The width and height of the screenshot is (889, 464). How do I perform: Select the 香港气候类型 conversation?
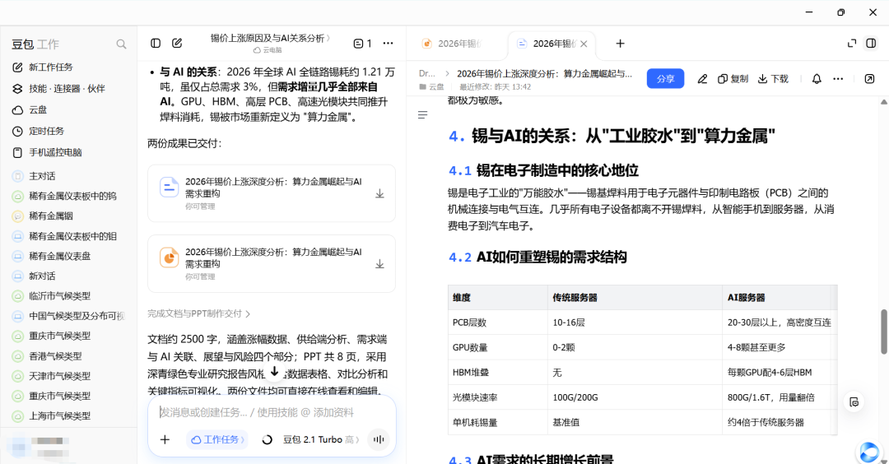(68, 355)
